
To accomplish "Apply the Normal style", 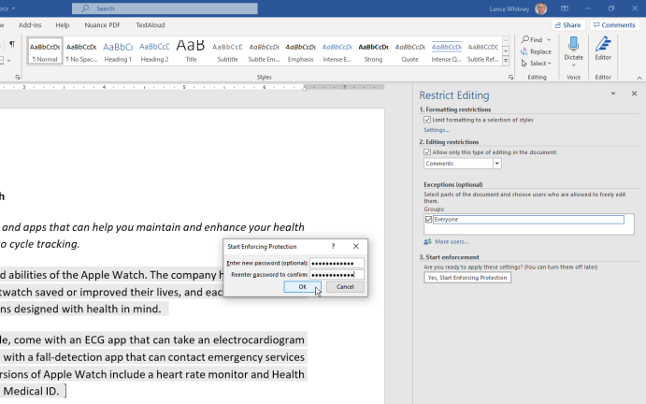I will [45, 51].
